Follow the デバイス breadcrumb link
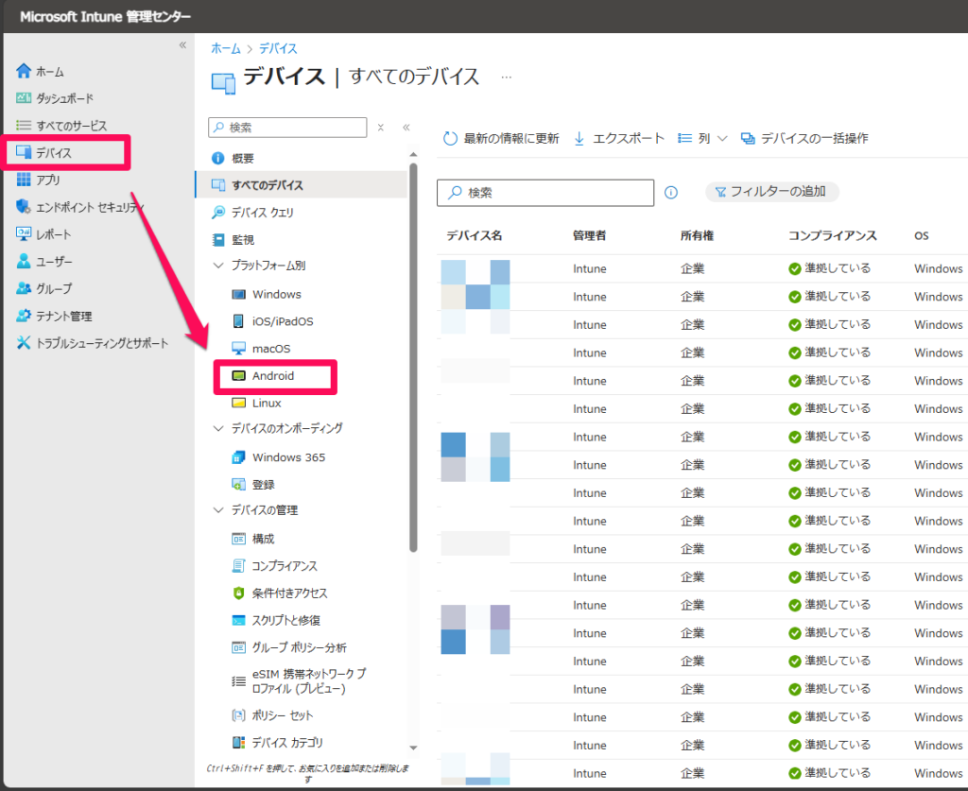 coord(278,48)
